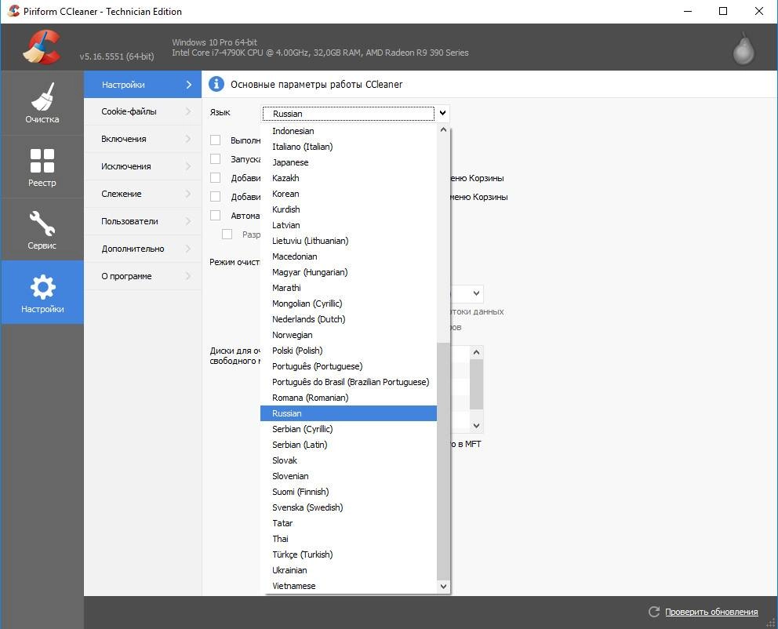Viewport: 778px width, 629px height.
Task: Choose Serbian (Cyrillic) language
Action: (348, 429)
